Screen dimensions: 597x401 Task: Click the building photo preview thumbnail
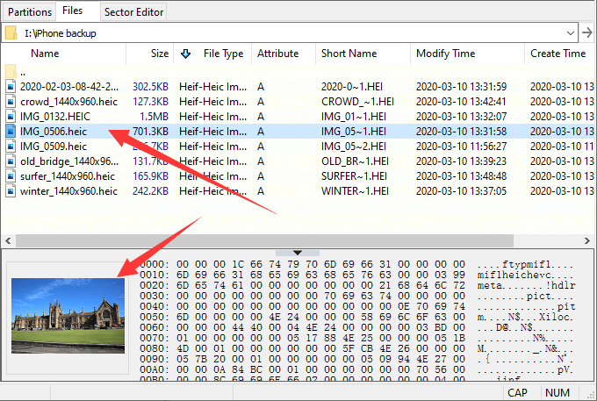pyautogui.click(x=68, y=315)
